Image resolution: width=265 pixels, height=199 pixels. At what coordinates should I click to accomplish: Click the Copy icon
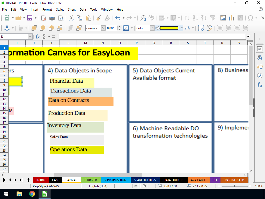[x=80, y=18]
